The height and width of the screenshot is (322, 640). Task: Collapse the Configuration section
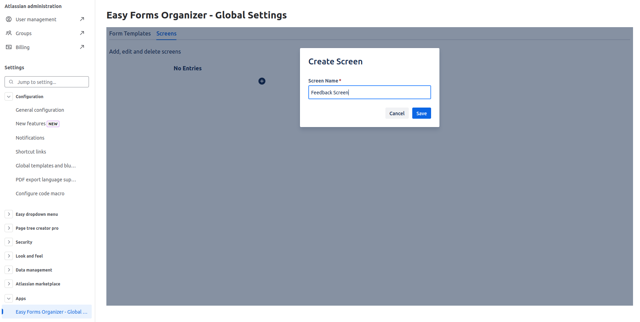tap(9, 96)
